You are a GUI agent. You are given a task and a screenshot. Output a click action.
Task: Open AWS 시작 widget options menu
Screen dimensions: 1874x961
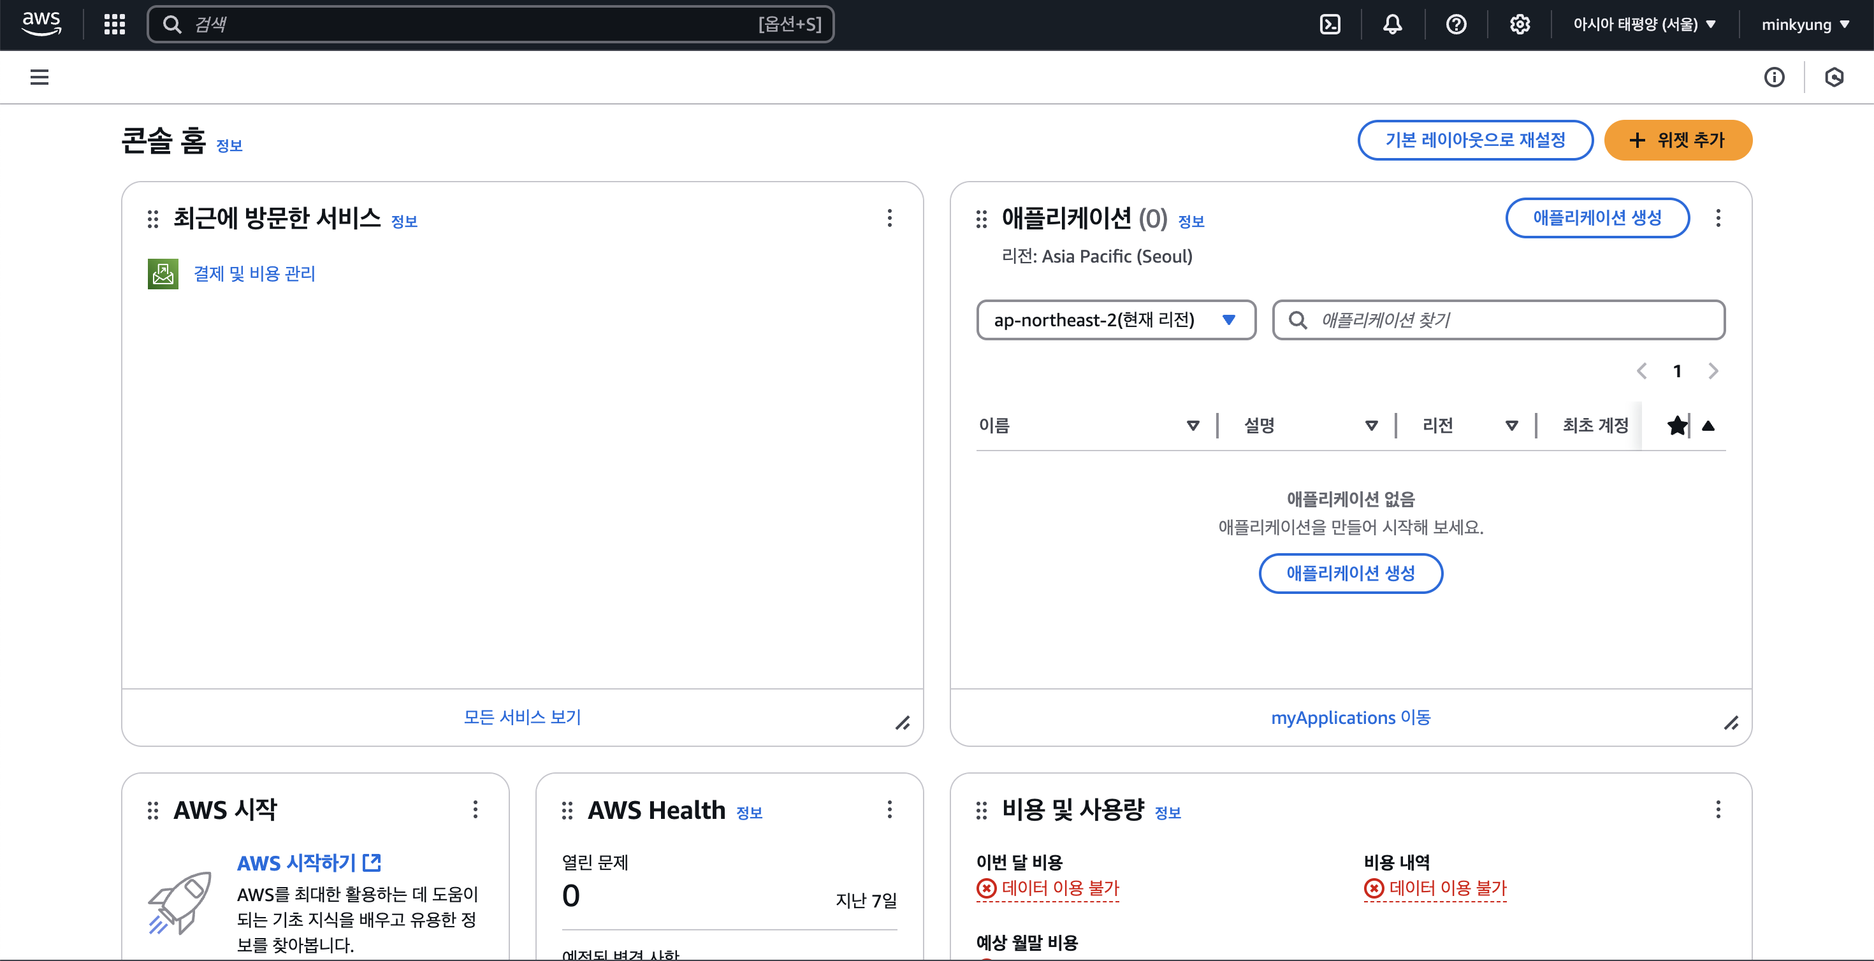(476, 810)
